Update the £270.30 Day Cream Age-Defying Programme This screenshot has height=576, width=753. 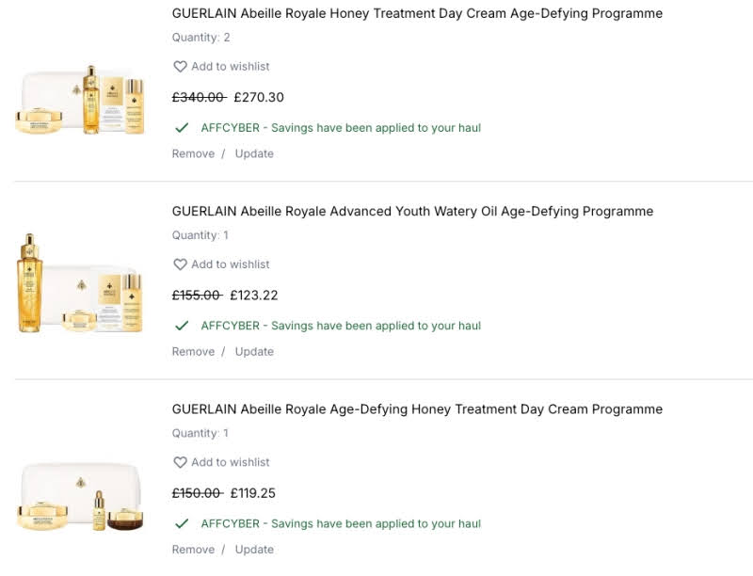[254, 153]
